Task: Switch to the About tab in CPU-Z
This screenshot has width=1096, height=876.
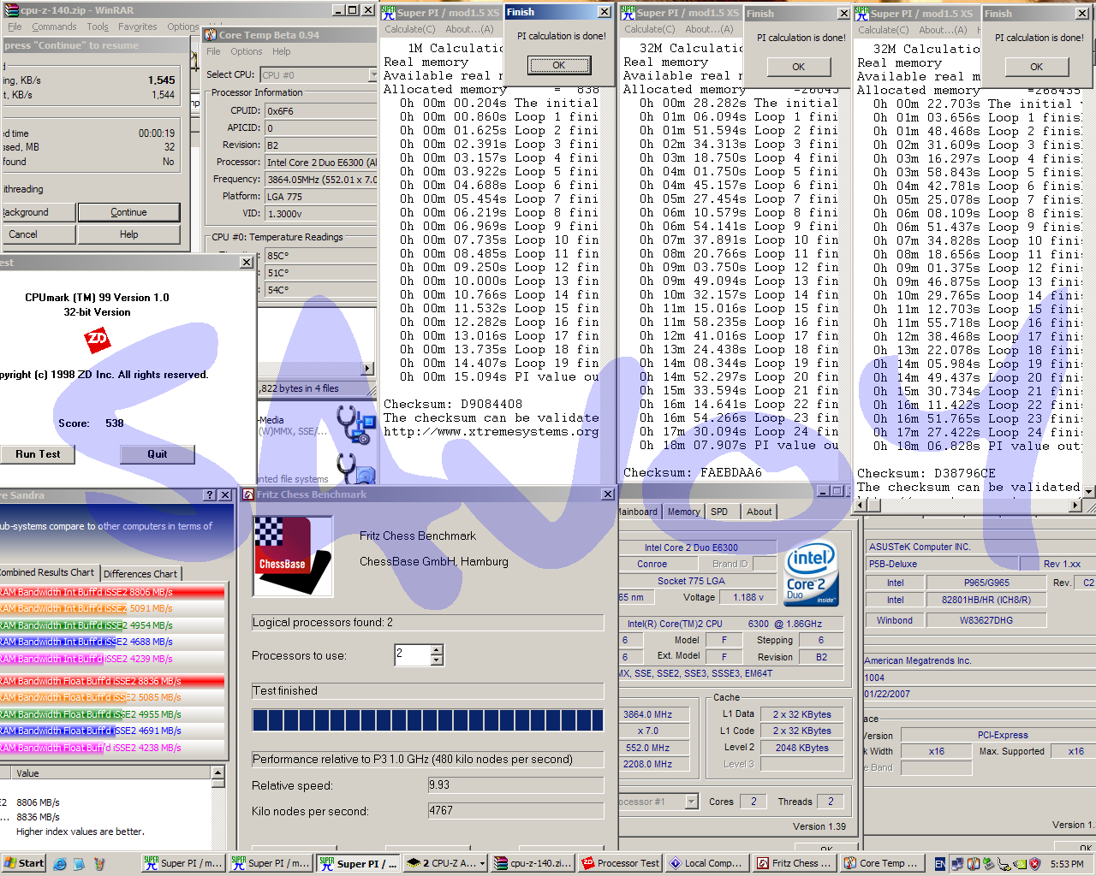Action: pos(759,512)
